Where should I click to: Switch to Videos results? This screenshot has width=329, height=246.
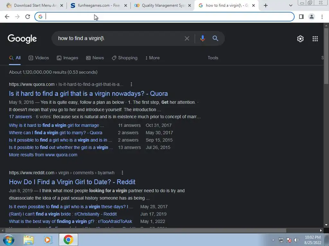(x=39, y=58)
